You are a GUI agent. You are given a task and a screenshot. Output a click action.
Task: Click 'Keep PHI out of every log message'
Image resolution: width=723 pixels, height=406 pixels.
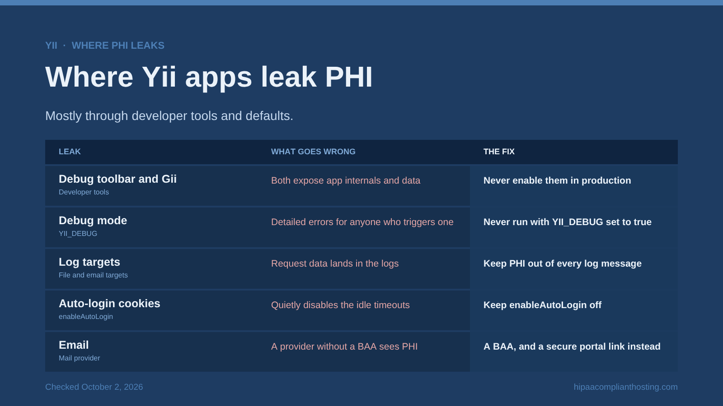[563, 263]
